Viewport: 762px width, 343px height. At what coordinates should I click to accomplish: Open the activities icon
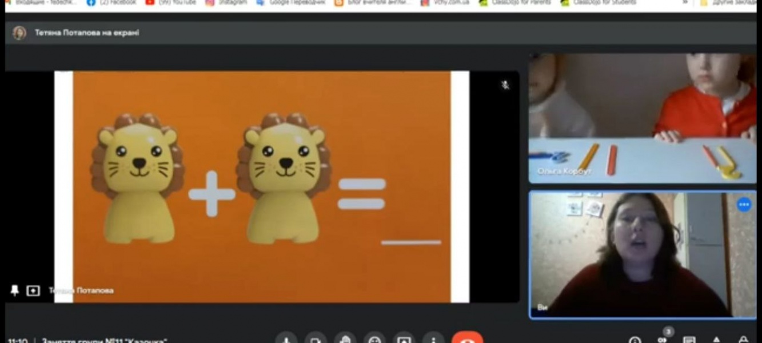[717, 340]
